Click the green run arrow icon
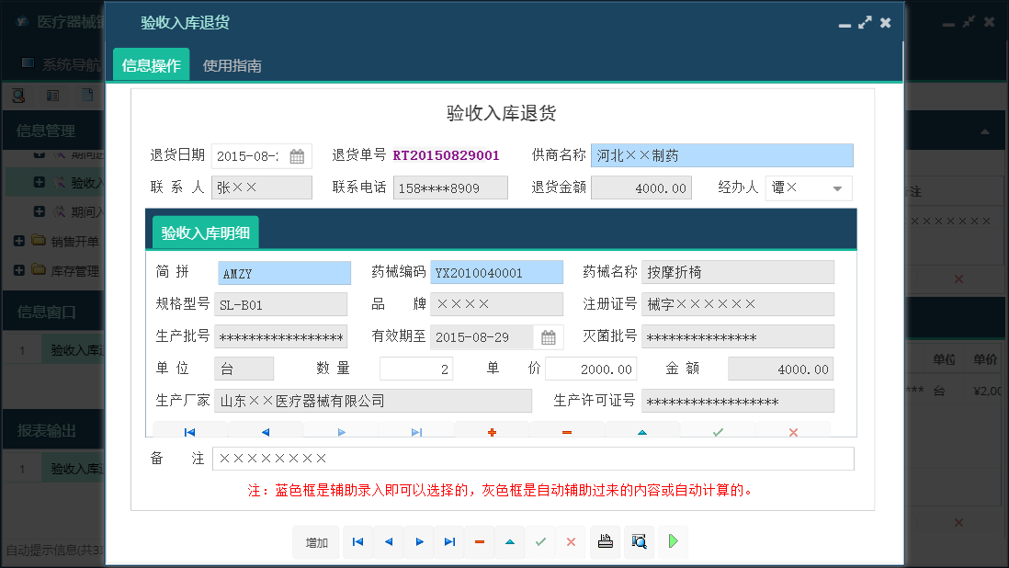Screen dimensions: 1009x568 672,542
